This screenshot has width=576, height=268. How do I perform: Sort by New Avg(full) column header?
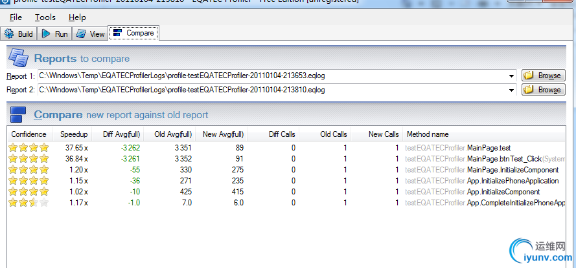222,134
